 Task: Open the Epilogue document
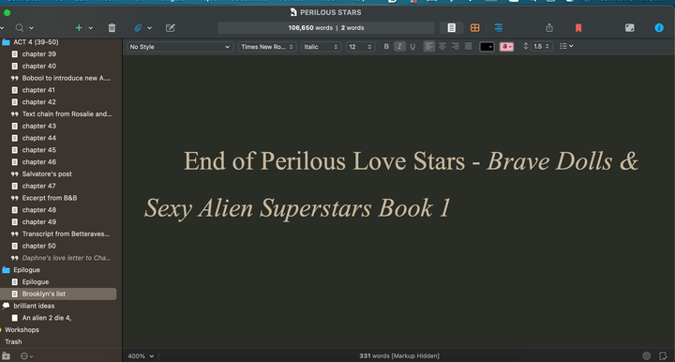click(x=36, y=282)
